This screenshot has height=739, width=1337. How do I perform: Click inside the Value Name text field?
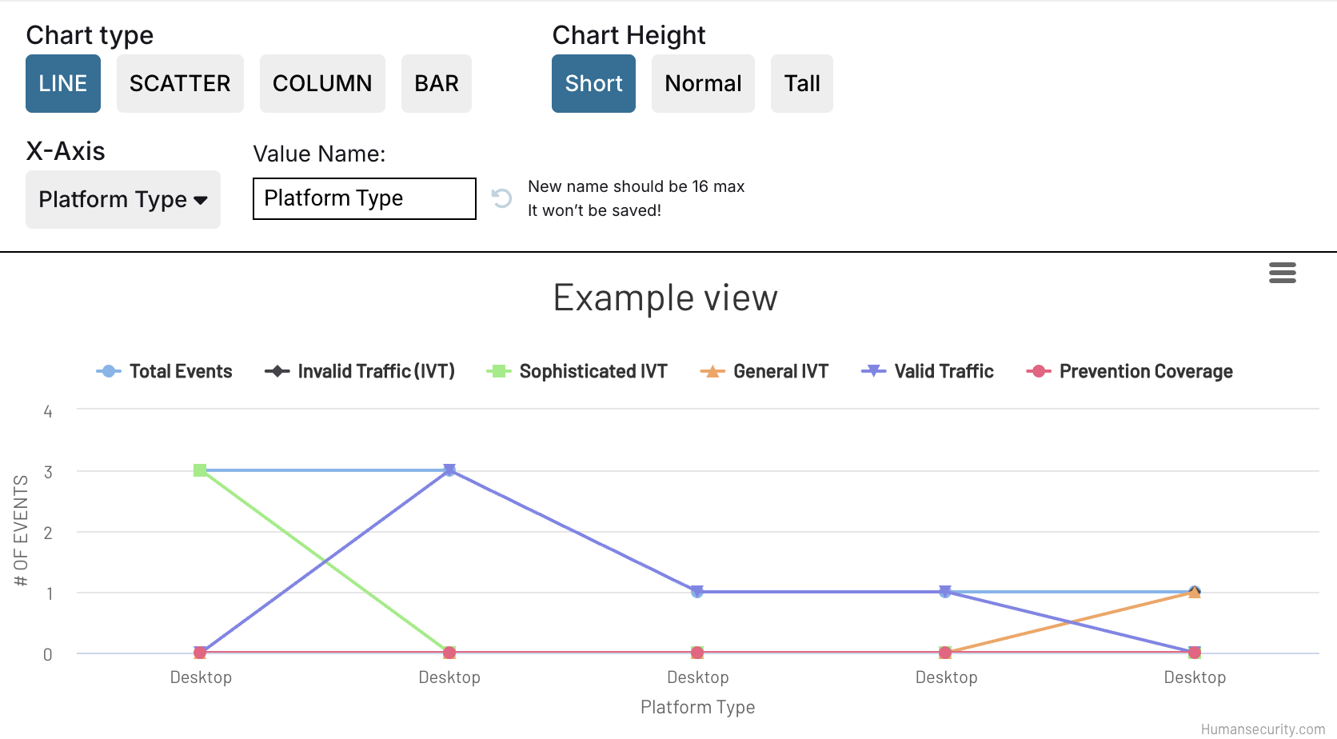[x=364, y=198]
